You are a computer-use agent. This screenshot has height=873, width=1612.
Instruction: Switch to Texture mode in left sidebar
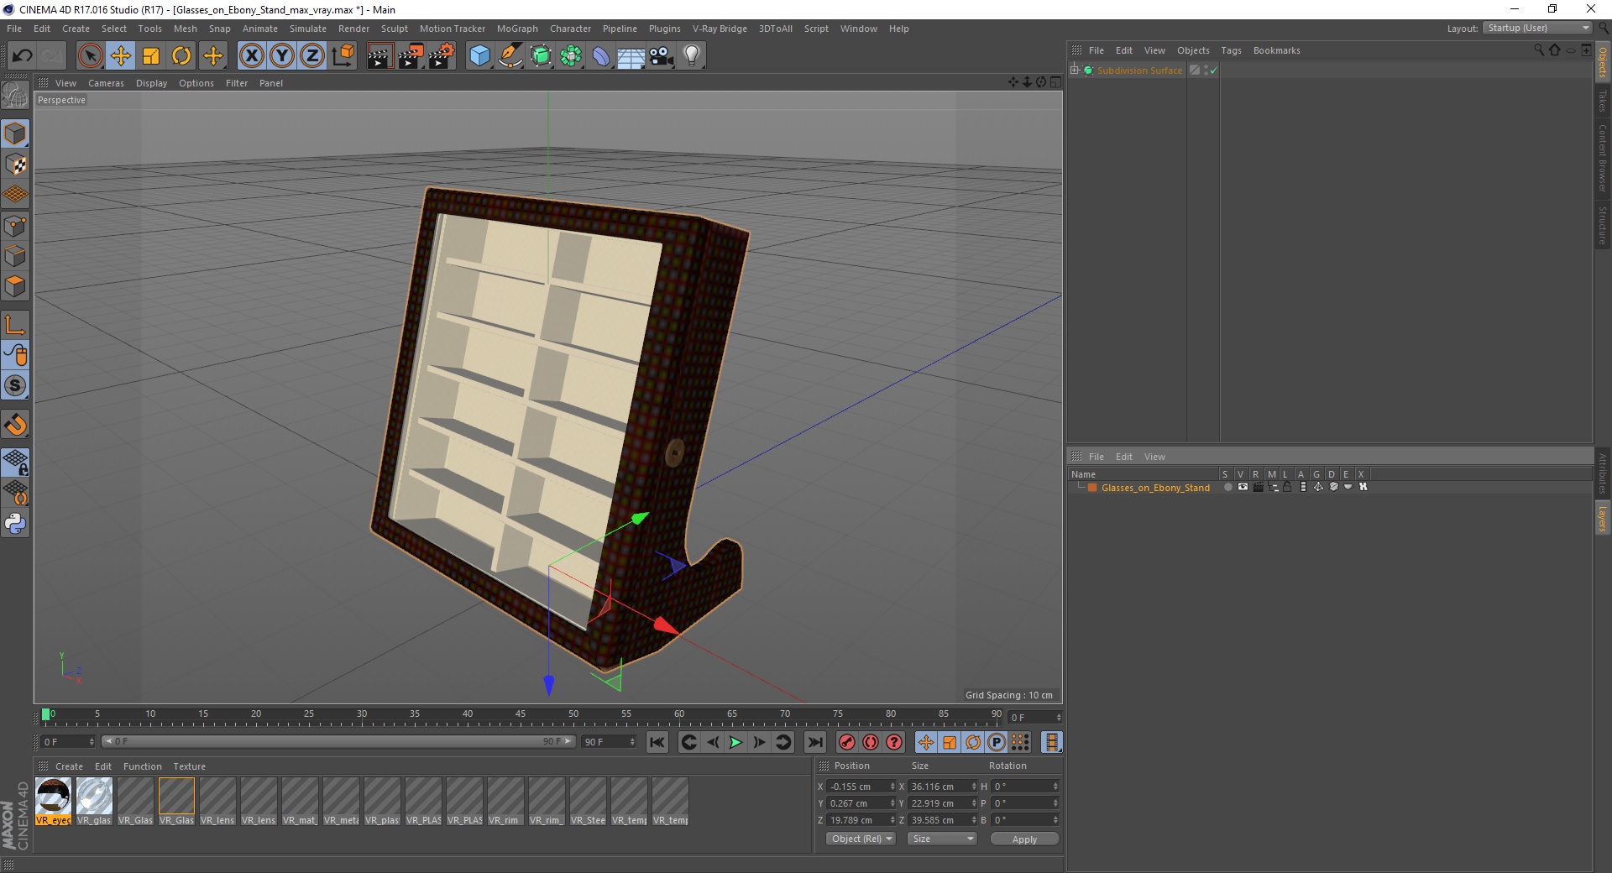pyautogui.click(x=15, y=164)
